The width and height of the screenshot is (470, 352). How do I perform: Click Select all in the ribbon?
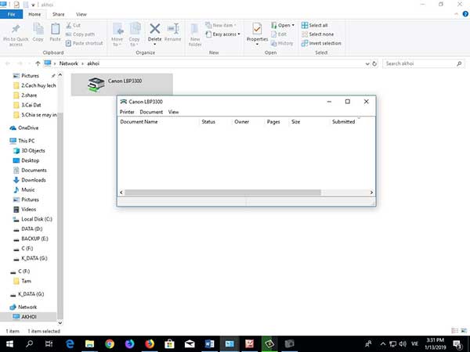[x=314, y=25]
